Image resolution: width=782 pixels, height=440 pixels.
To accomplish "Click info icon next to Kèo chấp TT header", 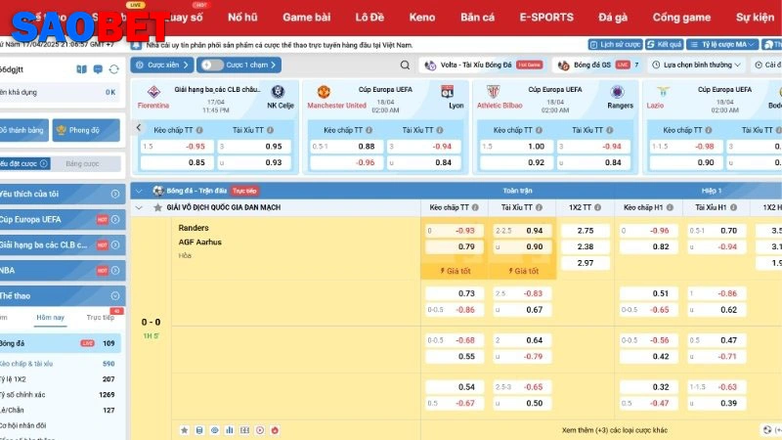I will [x=475, y=207].
